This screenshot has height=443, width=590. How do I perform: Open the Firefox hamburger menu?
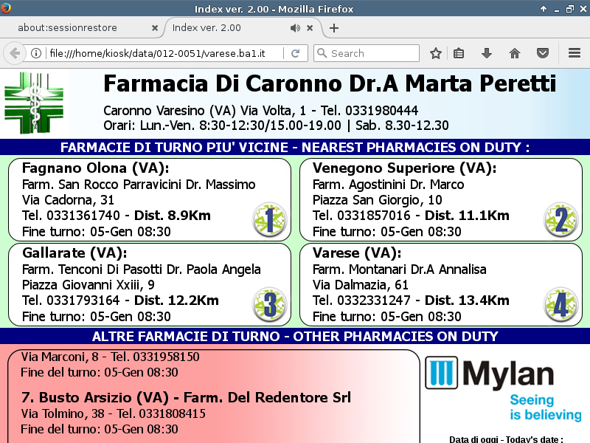tap(575, 53)
